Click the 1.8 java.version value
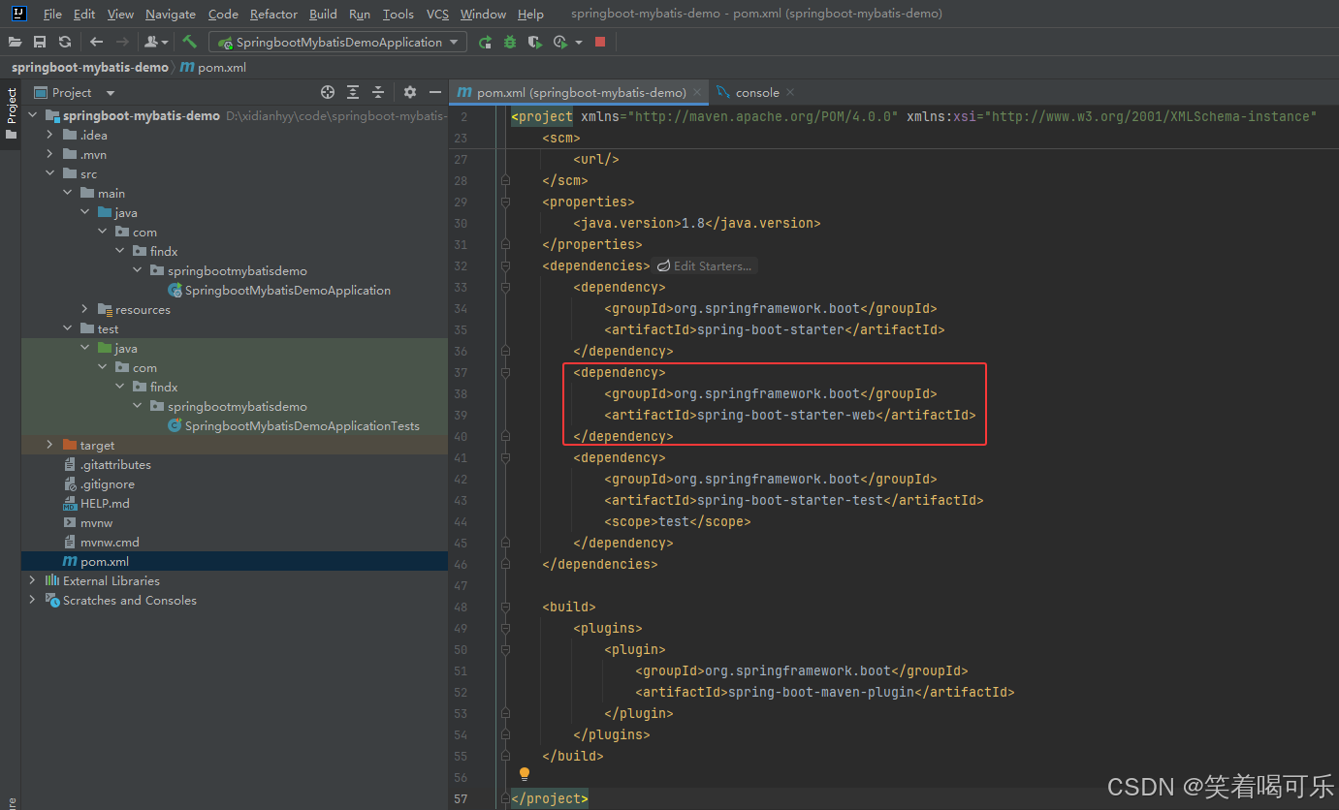This screenshot has height=810, width=1339. [x=693, y=223]
